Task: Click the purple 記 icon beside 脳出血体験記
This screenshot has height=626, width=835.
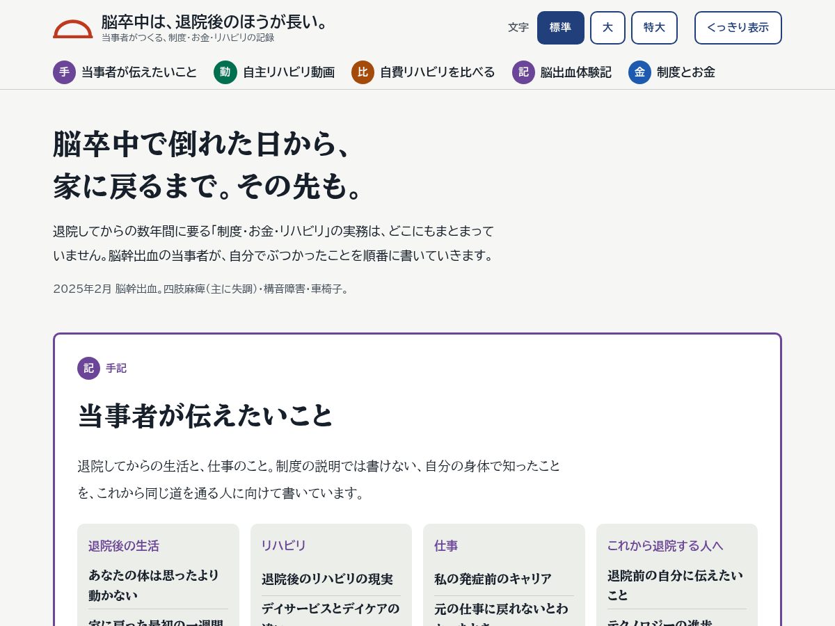Action: coord(523,72)
